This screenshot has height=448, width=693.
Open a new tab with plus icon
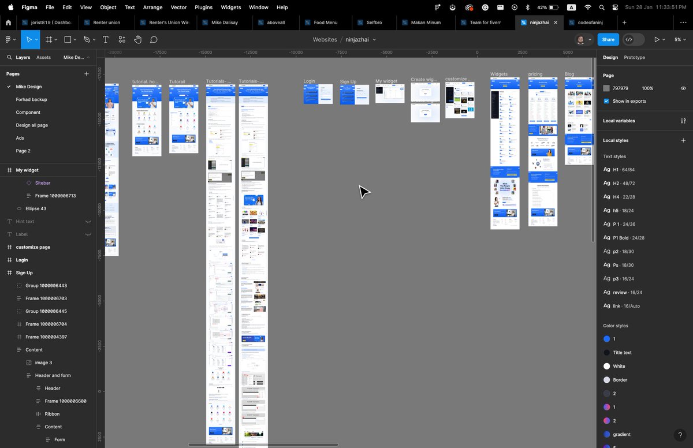(624, 23)
